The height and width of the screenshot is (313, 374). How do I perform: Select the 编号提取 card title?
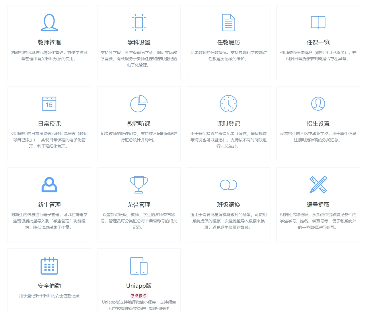point(318,205)
